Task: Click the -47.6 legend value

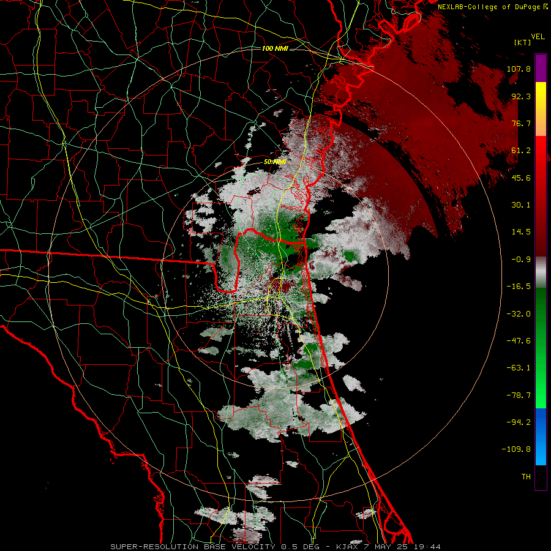Action: (x=519, y=341)
